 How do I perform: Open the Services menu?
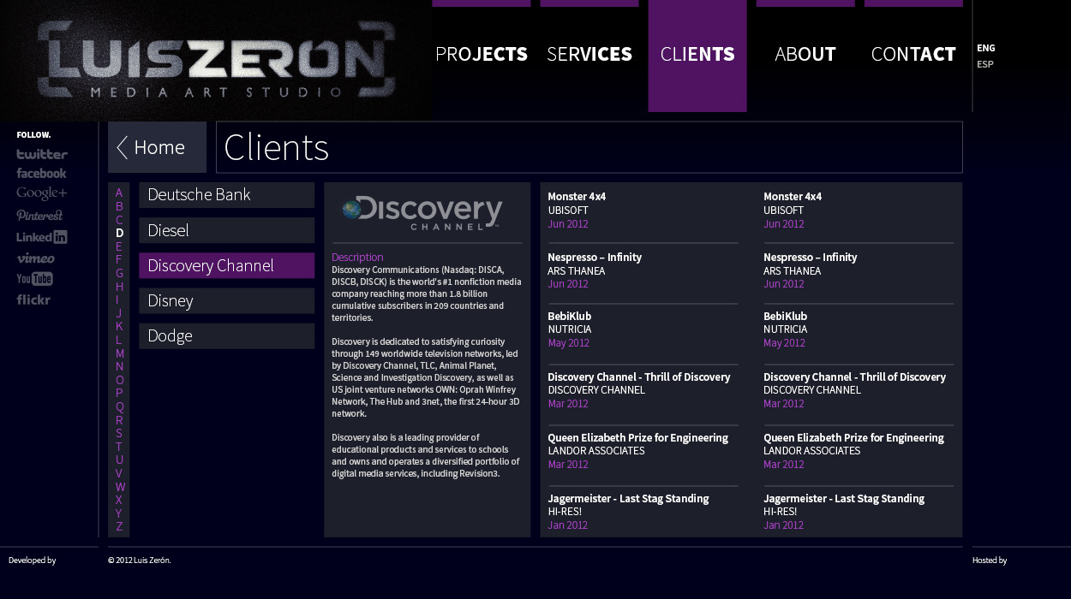coord(589,56)
